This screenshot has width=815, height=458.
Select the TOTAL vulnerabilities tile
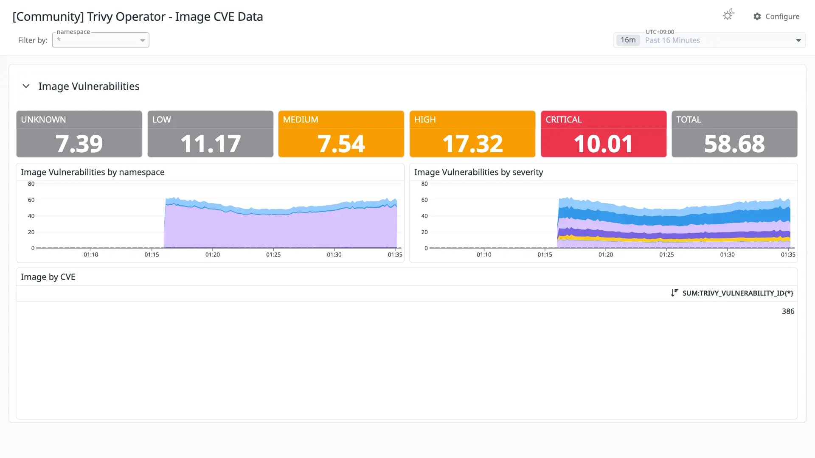(x=735, y=134)
